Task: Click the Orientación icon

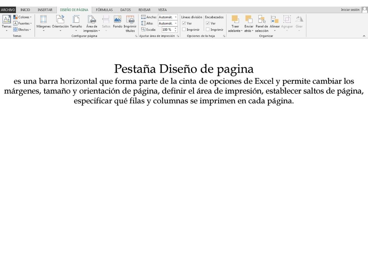Action: [60, 19]
